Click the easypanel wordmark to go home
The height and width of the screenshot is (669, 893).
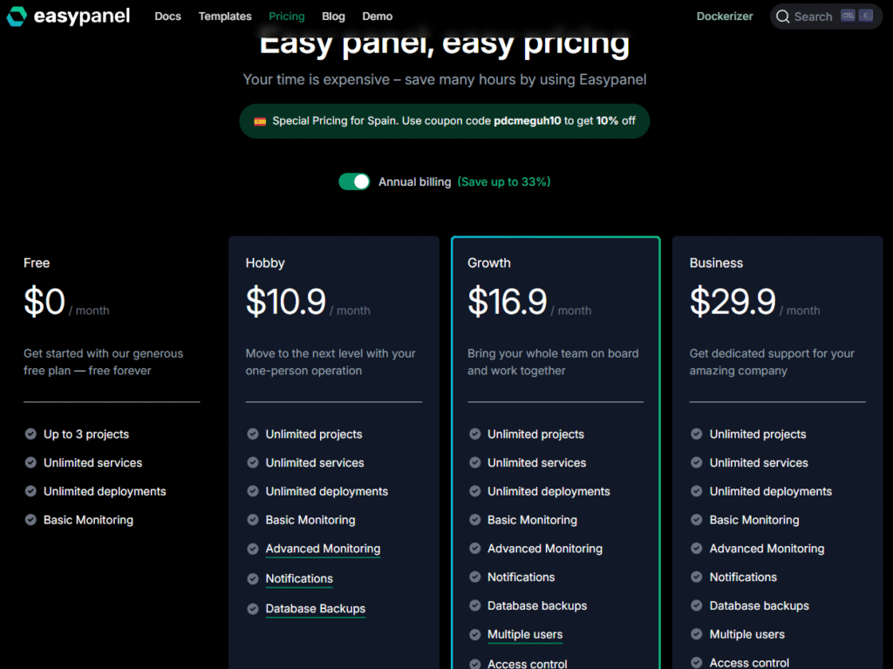[x=82, y=16]
